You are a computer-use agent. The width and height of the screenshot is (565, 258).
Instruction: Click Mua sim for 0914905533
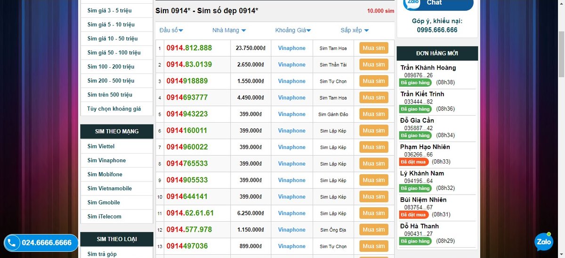374,180
